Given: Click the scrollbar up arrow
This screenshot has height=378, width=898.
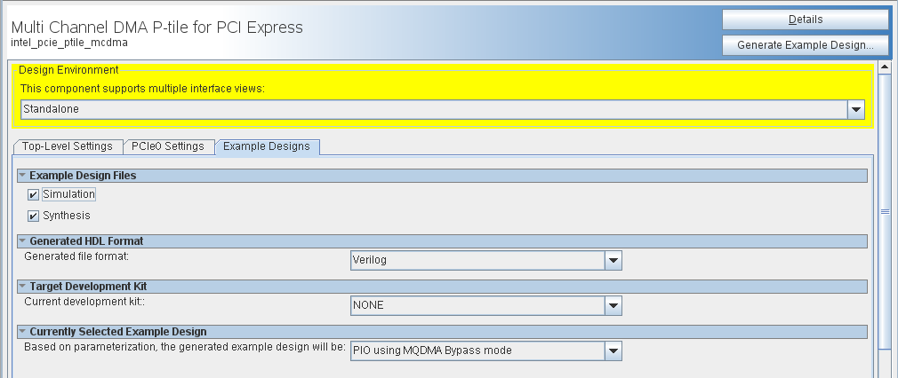Looking at the screenshot, I should click(x=885, y=67).
